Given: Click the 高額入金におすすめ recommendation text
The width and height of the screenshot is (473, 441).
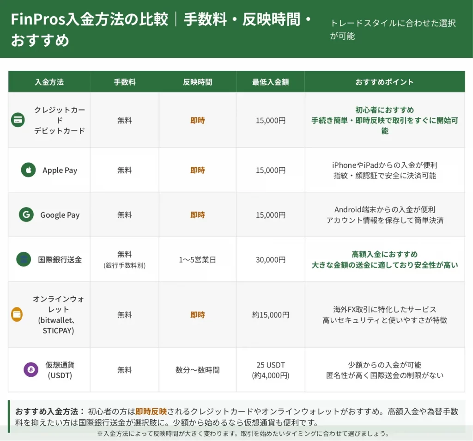Looking at the screenshot, I should (385, 254).
